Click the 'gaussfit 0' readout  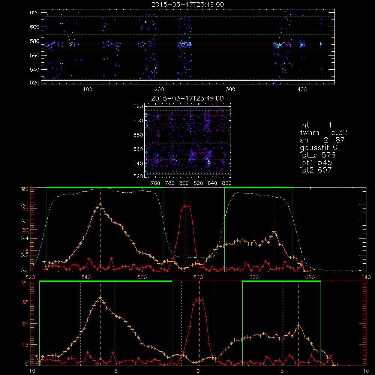(318, 147)
